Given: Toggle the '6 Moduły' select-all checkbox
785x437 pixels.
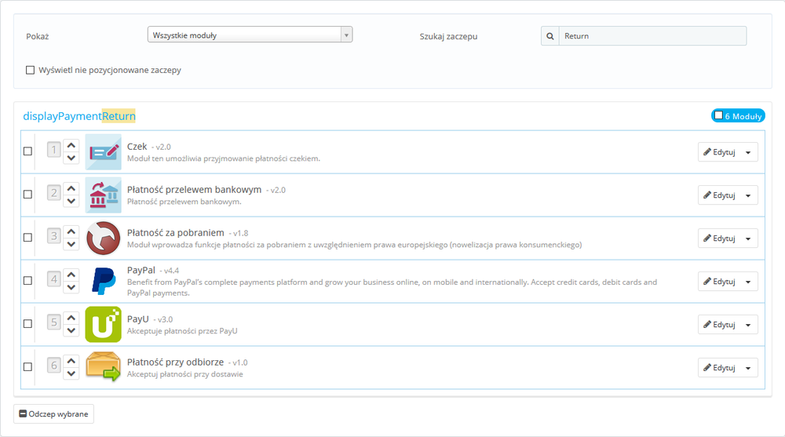Looking at the screenshot, I should coord(718,115).
